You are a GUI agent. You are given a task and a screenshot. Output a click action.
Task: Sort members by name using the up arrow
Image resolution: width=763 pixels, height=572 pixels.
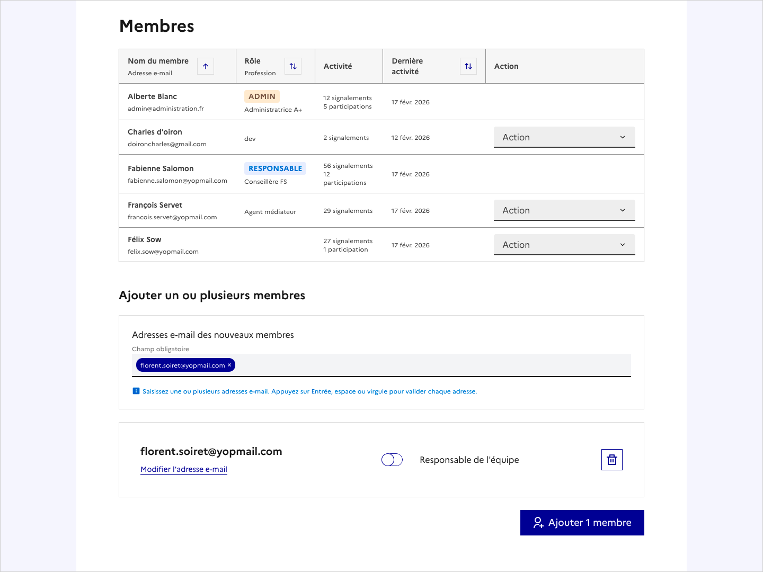point(205,66)
